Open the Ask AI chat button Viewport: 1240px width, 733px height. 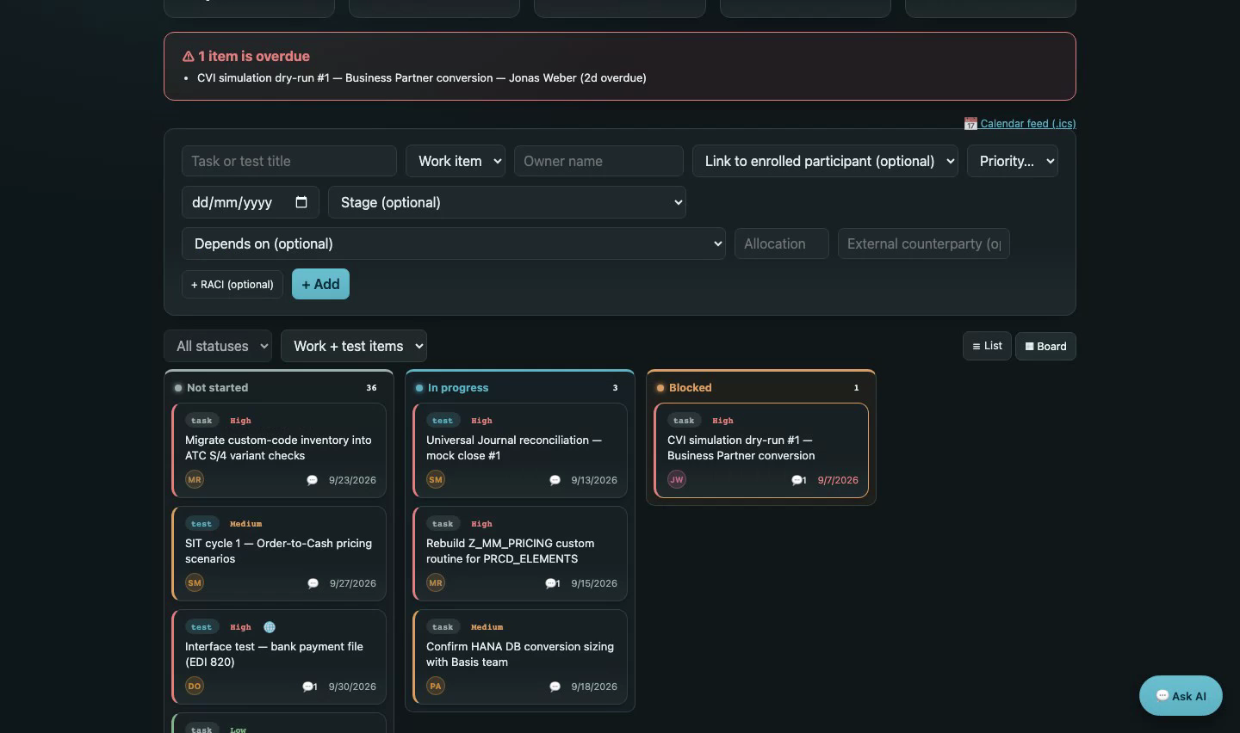tap(1181, 695)
